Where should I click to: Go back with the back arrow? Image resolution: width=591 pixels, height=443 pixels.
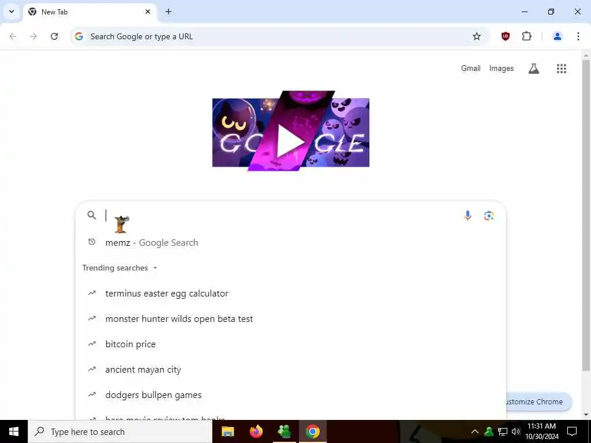coord(13,36)
